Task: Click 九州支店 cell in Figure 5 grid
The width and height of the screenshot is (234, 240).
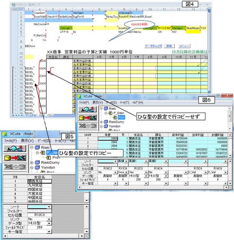Action: coord(39,185)
